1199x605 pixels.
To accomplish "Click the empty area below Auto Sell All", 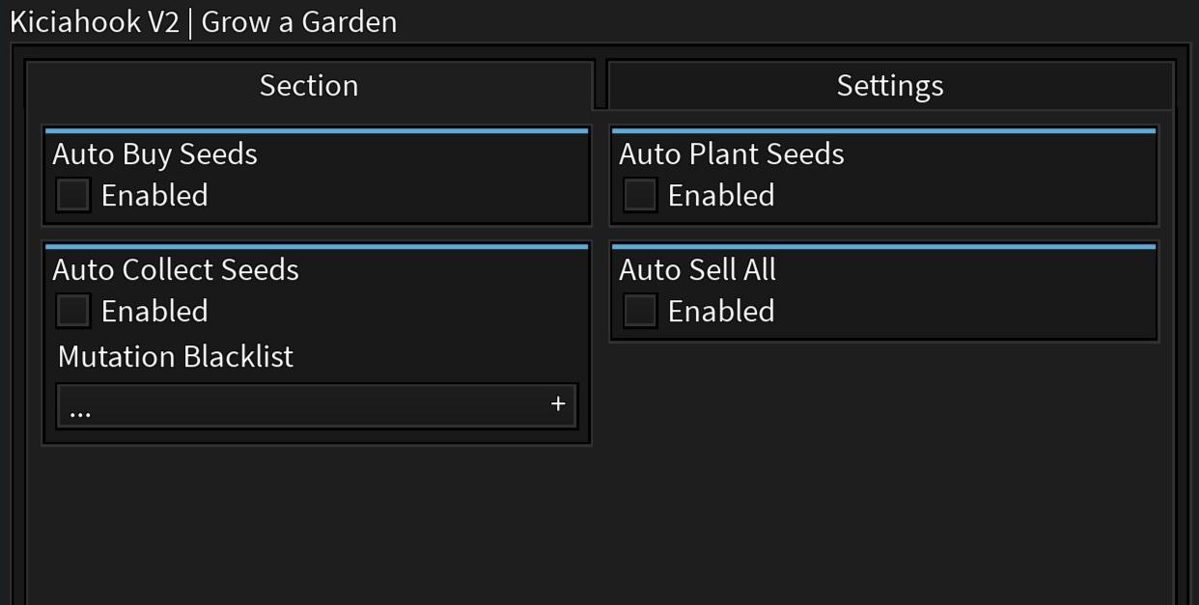I will coord(883,463).
